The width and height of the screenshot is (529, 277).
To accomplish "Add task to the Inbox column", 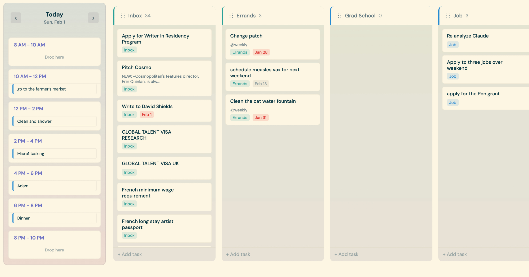I will [130, 254].
